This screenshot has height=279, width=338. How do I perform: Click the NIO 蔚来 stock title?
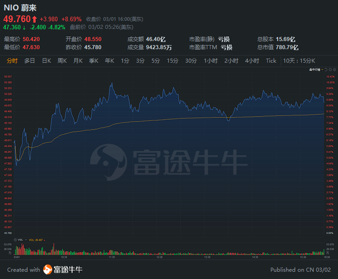(x=20, y=8)
